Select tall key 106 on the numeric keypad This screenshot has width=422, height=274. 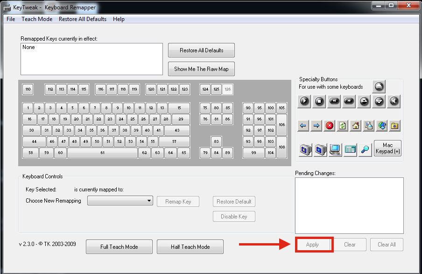pos(282,125)
